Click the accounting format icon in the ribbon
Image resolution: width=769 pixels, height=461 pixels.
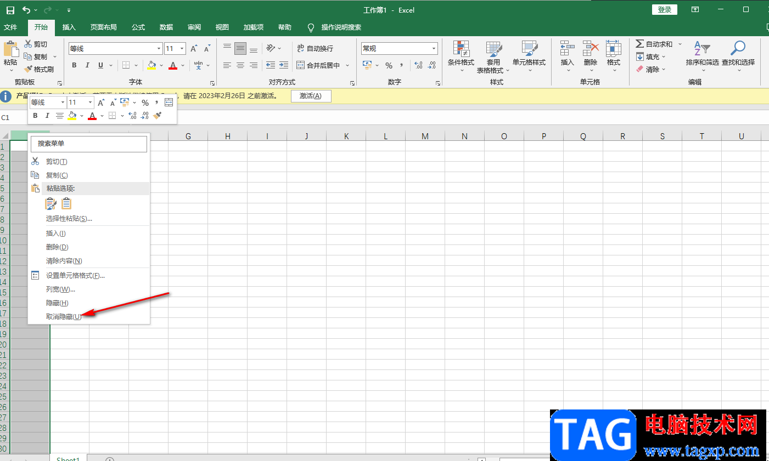[368, 65]
